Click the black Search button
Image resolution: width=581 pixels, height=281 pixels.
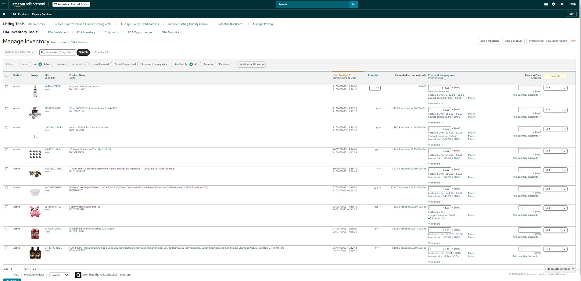coord(83,52)
